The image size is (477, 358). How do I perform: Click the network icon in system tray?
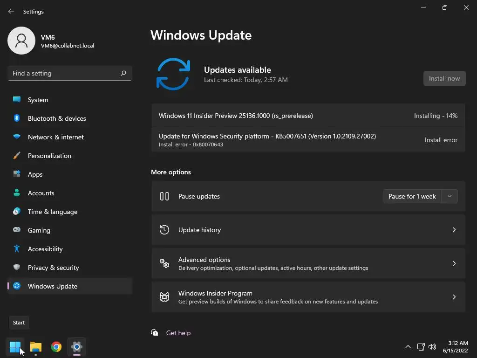click(x=421, y=347)
